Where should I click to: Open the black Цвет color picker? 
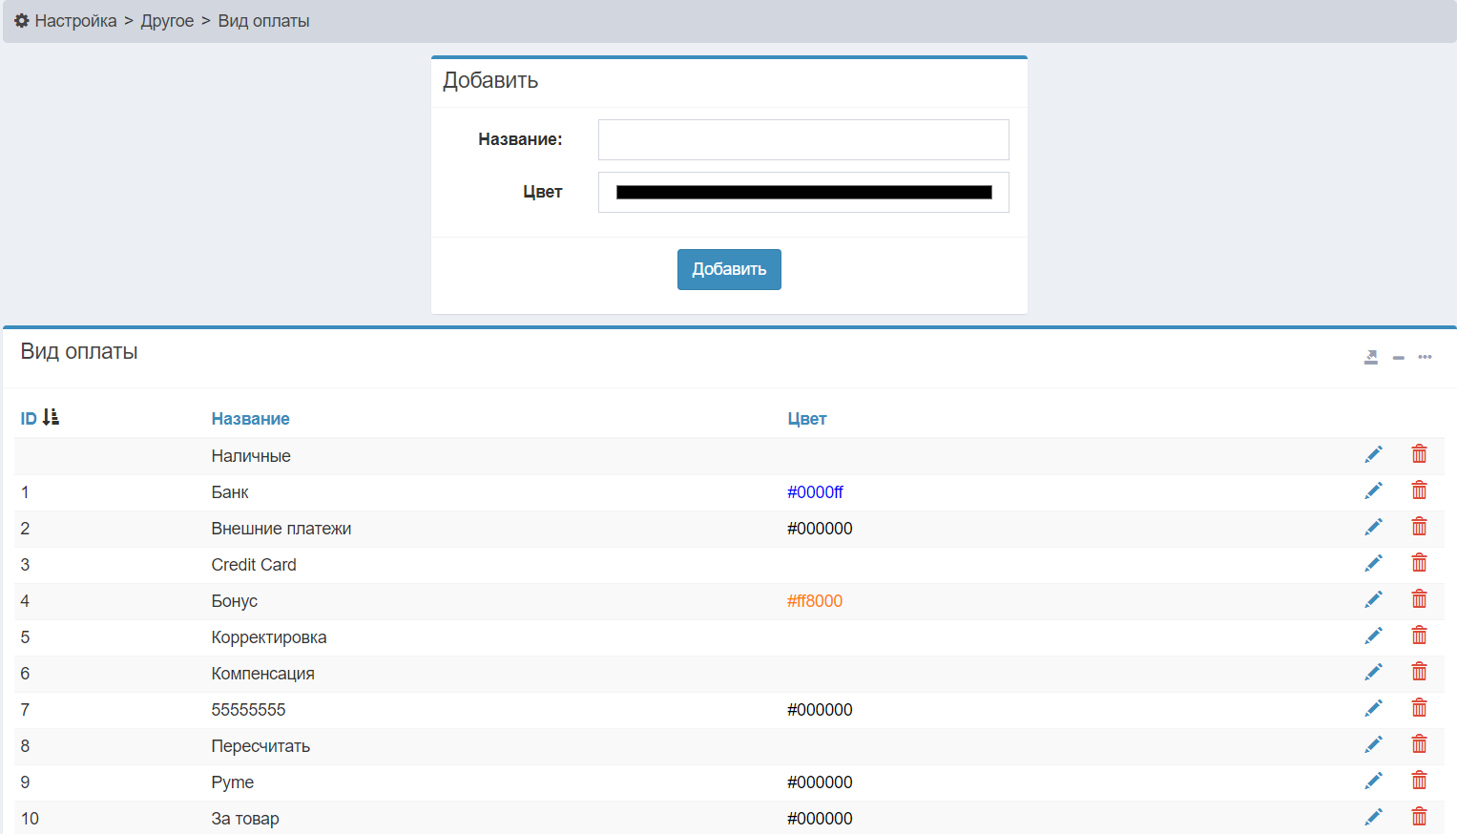click(x=803, y=193)
